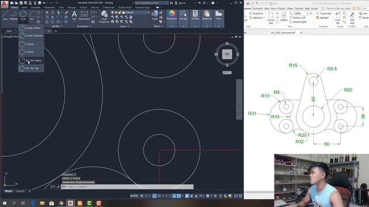Viewport: 369px width, 207px height.
Task: Choose Tan, Tan, Tan circle option
Action: click(31, 68)
